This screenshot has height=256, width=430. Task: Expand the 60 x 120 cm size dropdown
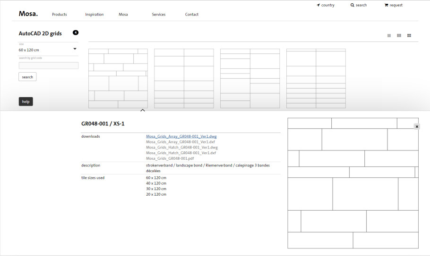click(48, 50)
